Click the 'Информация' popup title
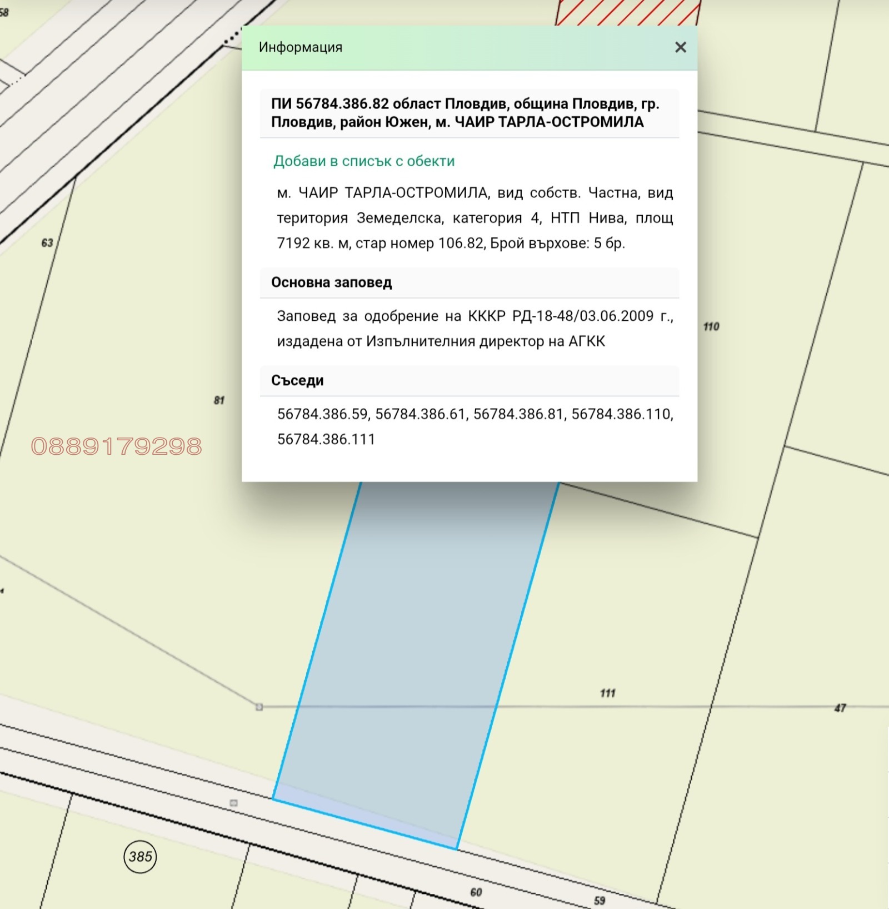 (x=301, y=47)
